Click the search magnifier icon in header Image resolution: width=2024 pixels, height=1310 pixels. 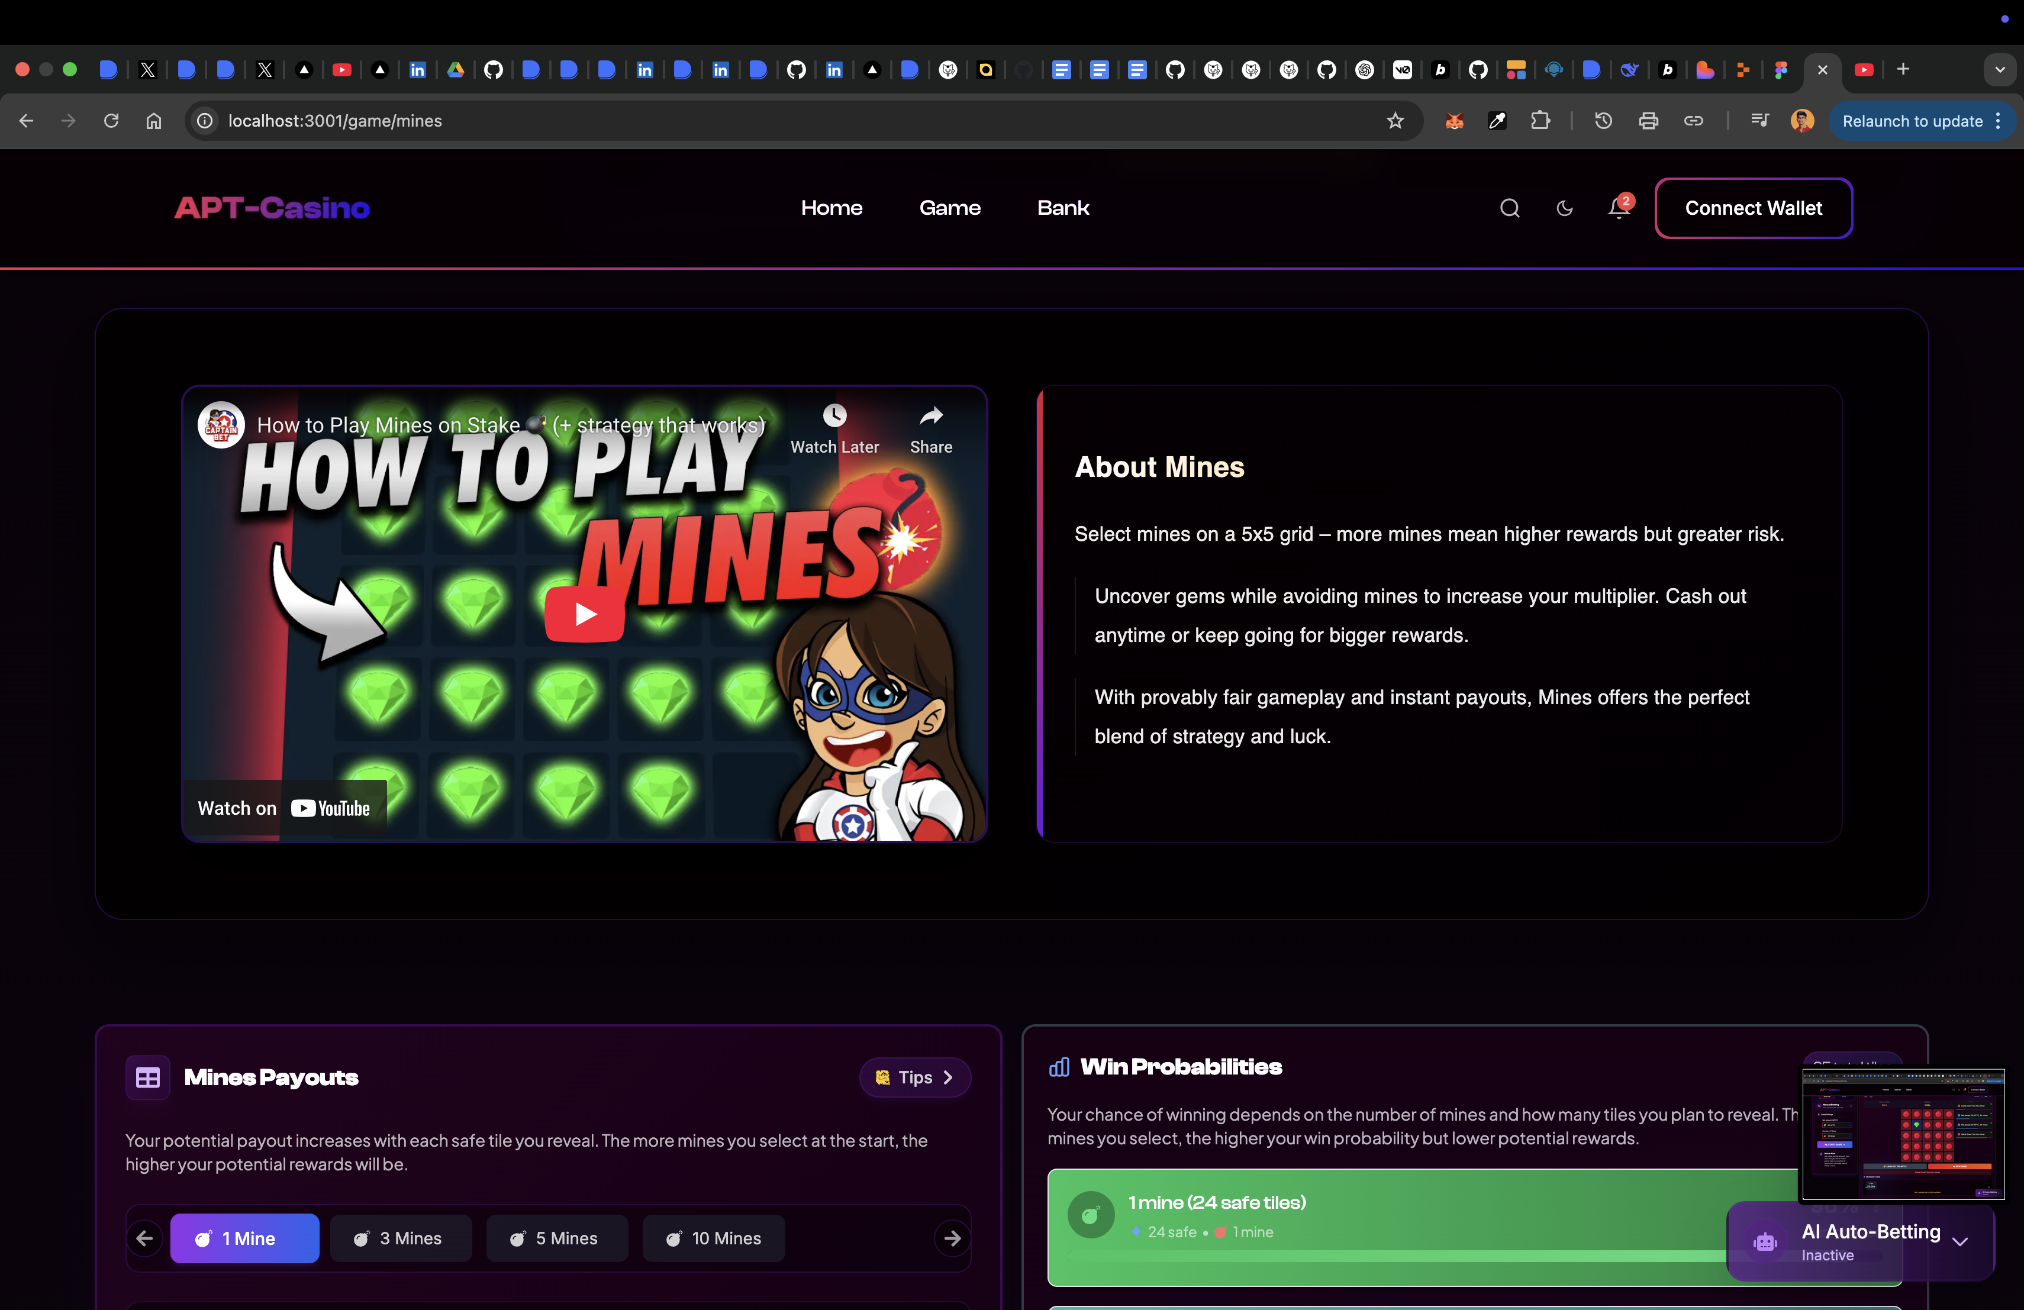pyautogui.click(x=1510, y=208)
